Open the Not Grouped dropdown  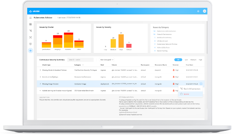coord(107,60)
